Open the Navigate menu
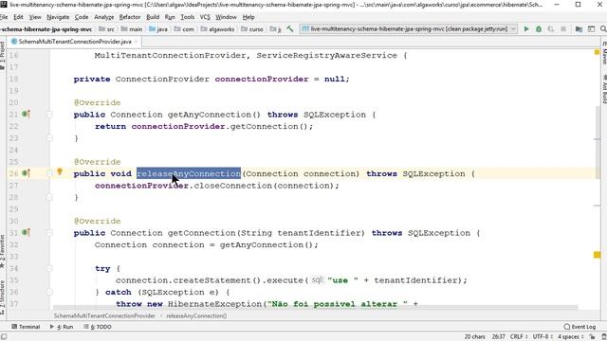607x341 pixels. [58, 17]
